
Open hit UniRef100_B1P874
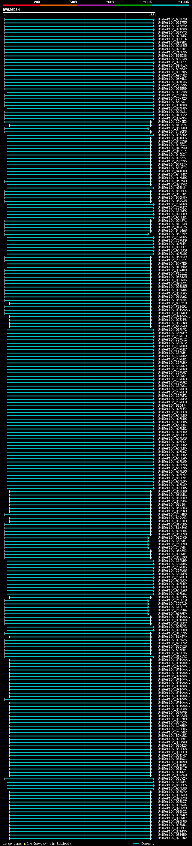(172, 125)
